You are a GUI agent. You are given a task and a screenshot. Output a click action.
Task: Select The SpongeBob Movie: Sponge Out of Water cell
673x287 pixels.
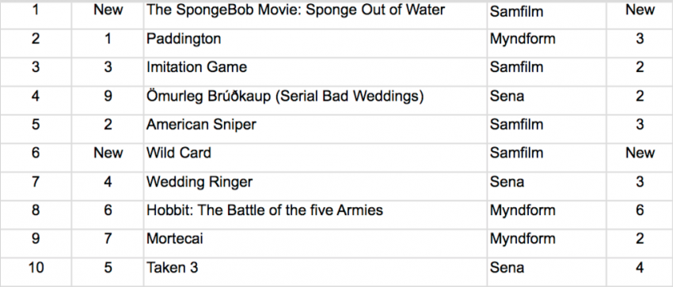[315, 14]
